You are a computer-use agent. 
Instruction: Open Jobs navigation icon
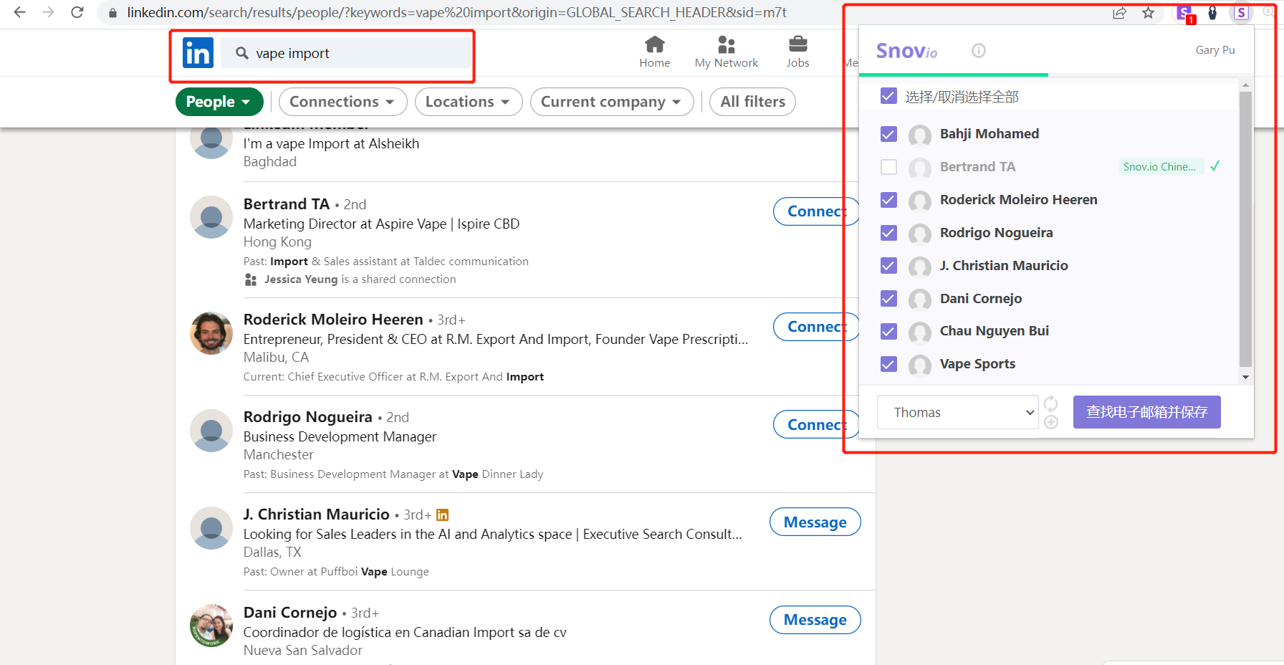[x=797, y=52]
